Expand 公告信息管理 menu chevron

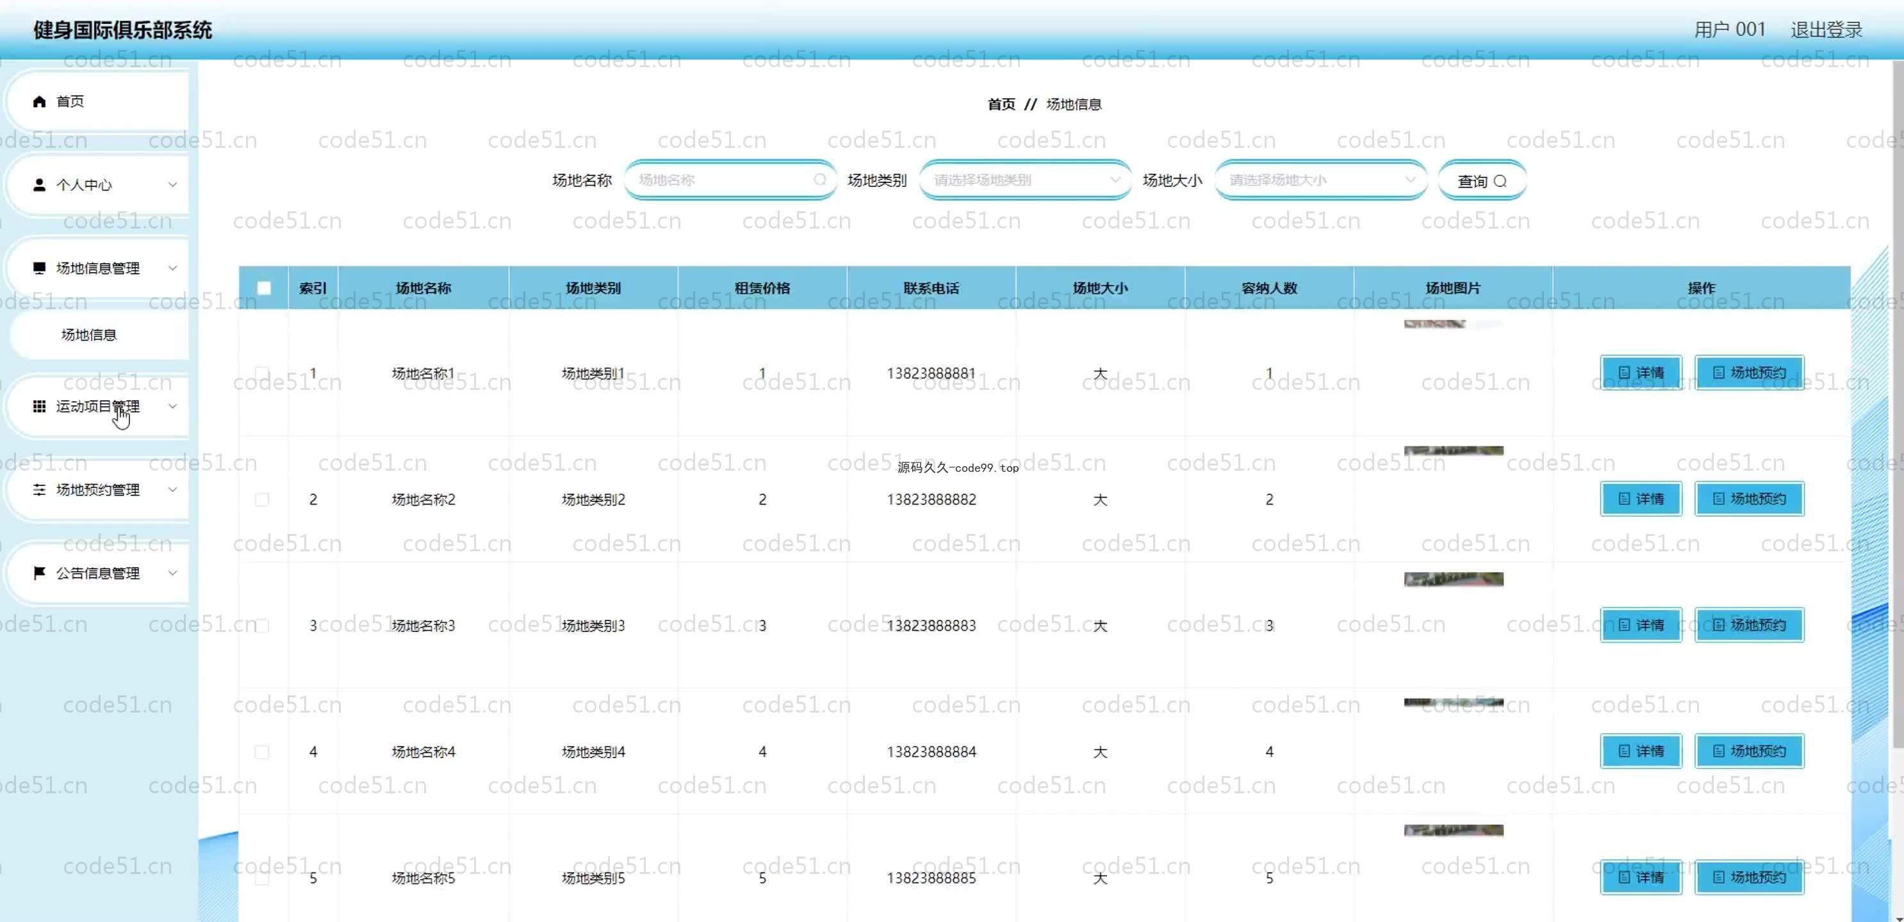coord(172,573)
